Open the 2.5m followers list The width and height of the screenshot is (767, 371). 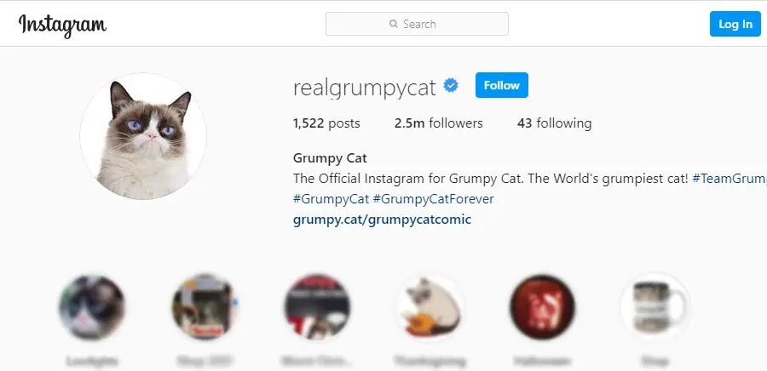438,123
